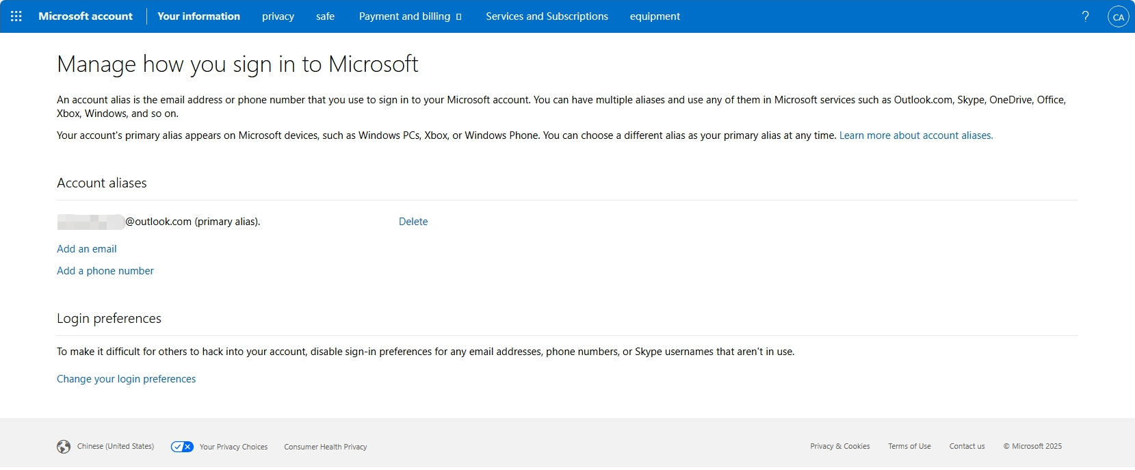Click the Your Privacy Choices toggle icon

182,447
